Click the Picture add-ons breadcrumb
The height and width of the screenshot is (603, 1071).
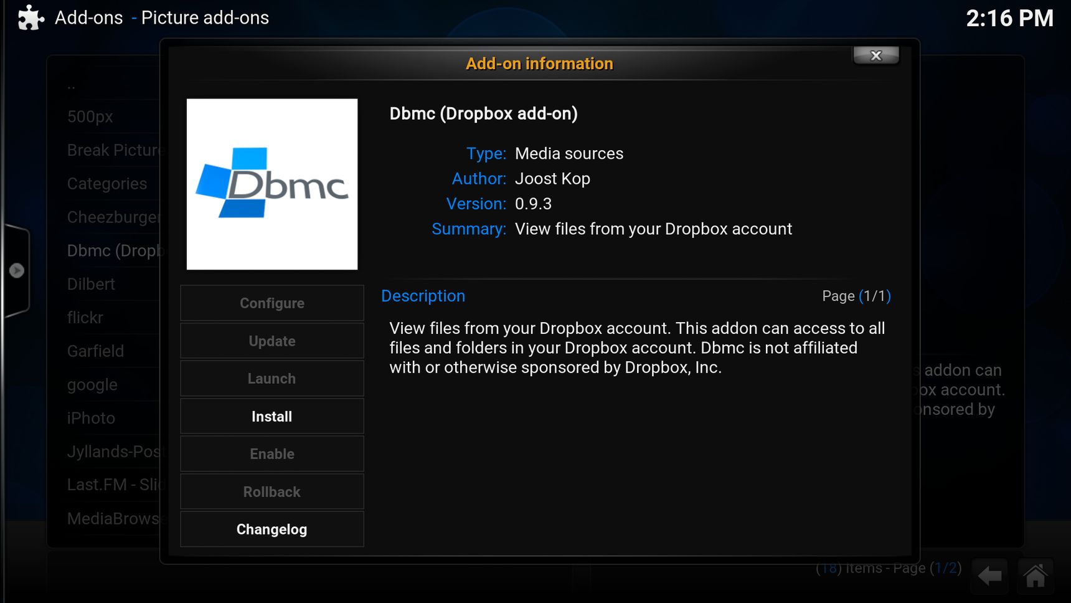205,17
